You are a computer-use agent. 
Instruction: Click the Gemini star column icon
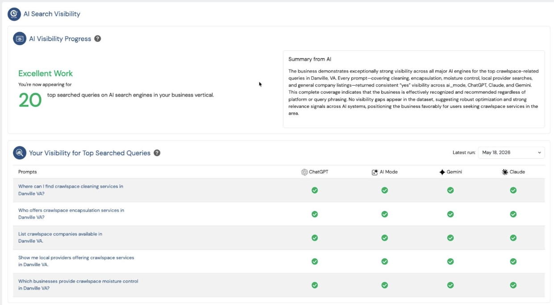click(442, 172)
